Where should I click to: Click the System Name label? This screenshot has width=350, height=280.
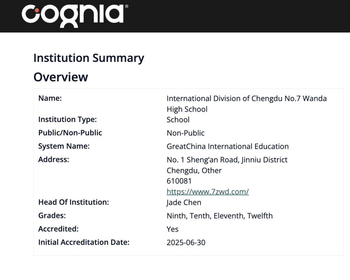click(64, 146)
